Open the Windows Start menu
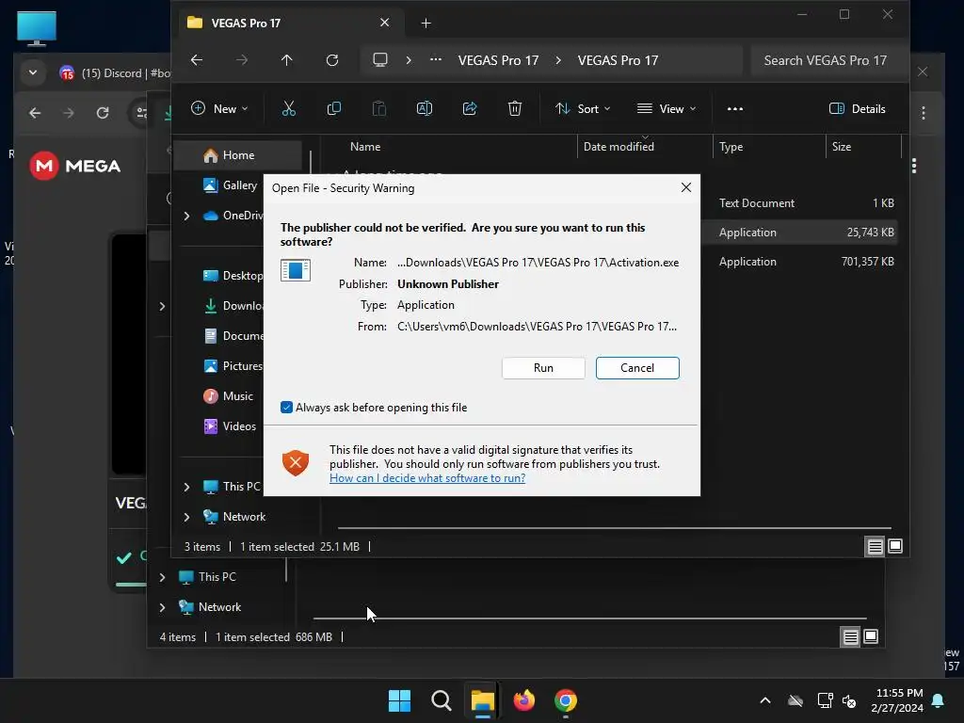This screenshot has height=723, width=964. [399, 700]
